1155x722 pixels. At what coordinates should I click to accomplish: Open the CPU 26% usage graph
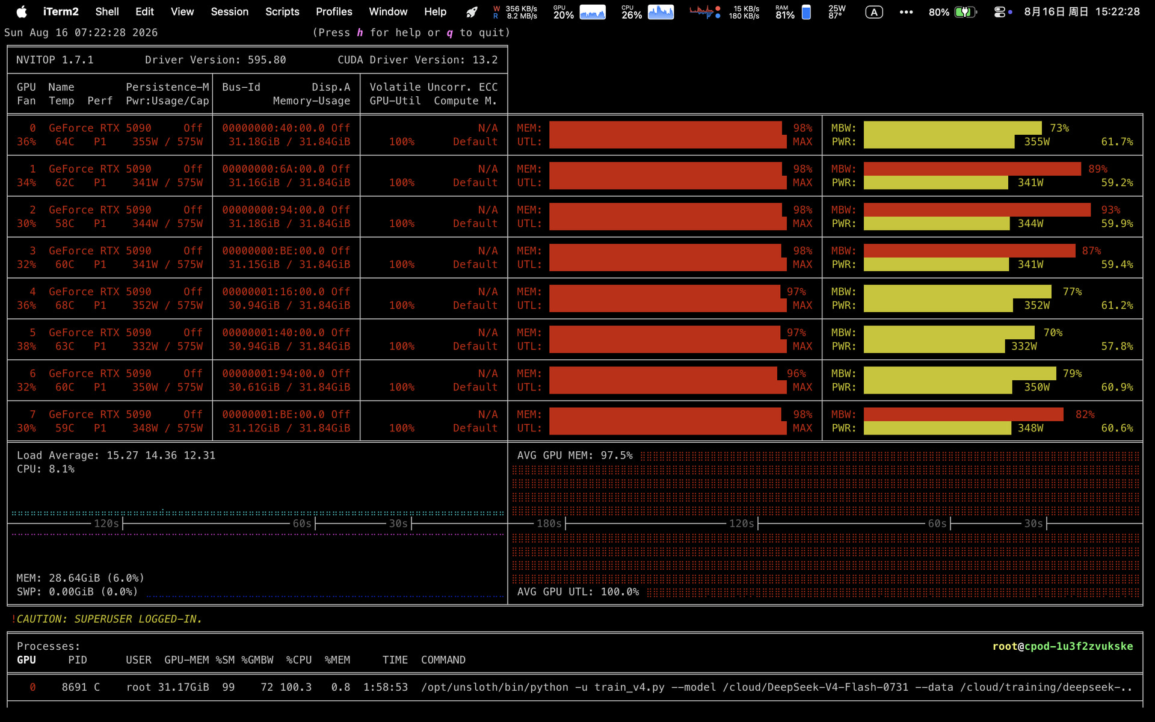[647, 11]
